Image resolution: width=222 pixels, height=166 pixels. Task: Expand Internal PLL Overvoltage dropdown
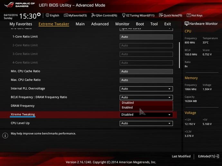146,89
